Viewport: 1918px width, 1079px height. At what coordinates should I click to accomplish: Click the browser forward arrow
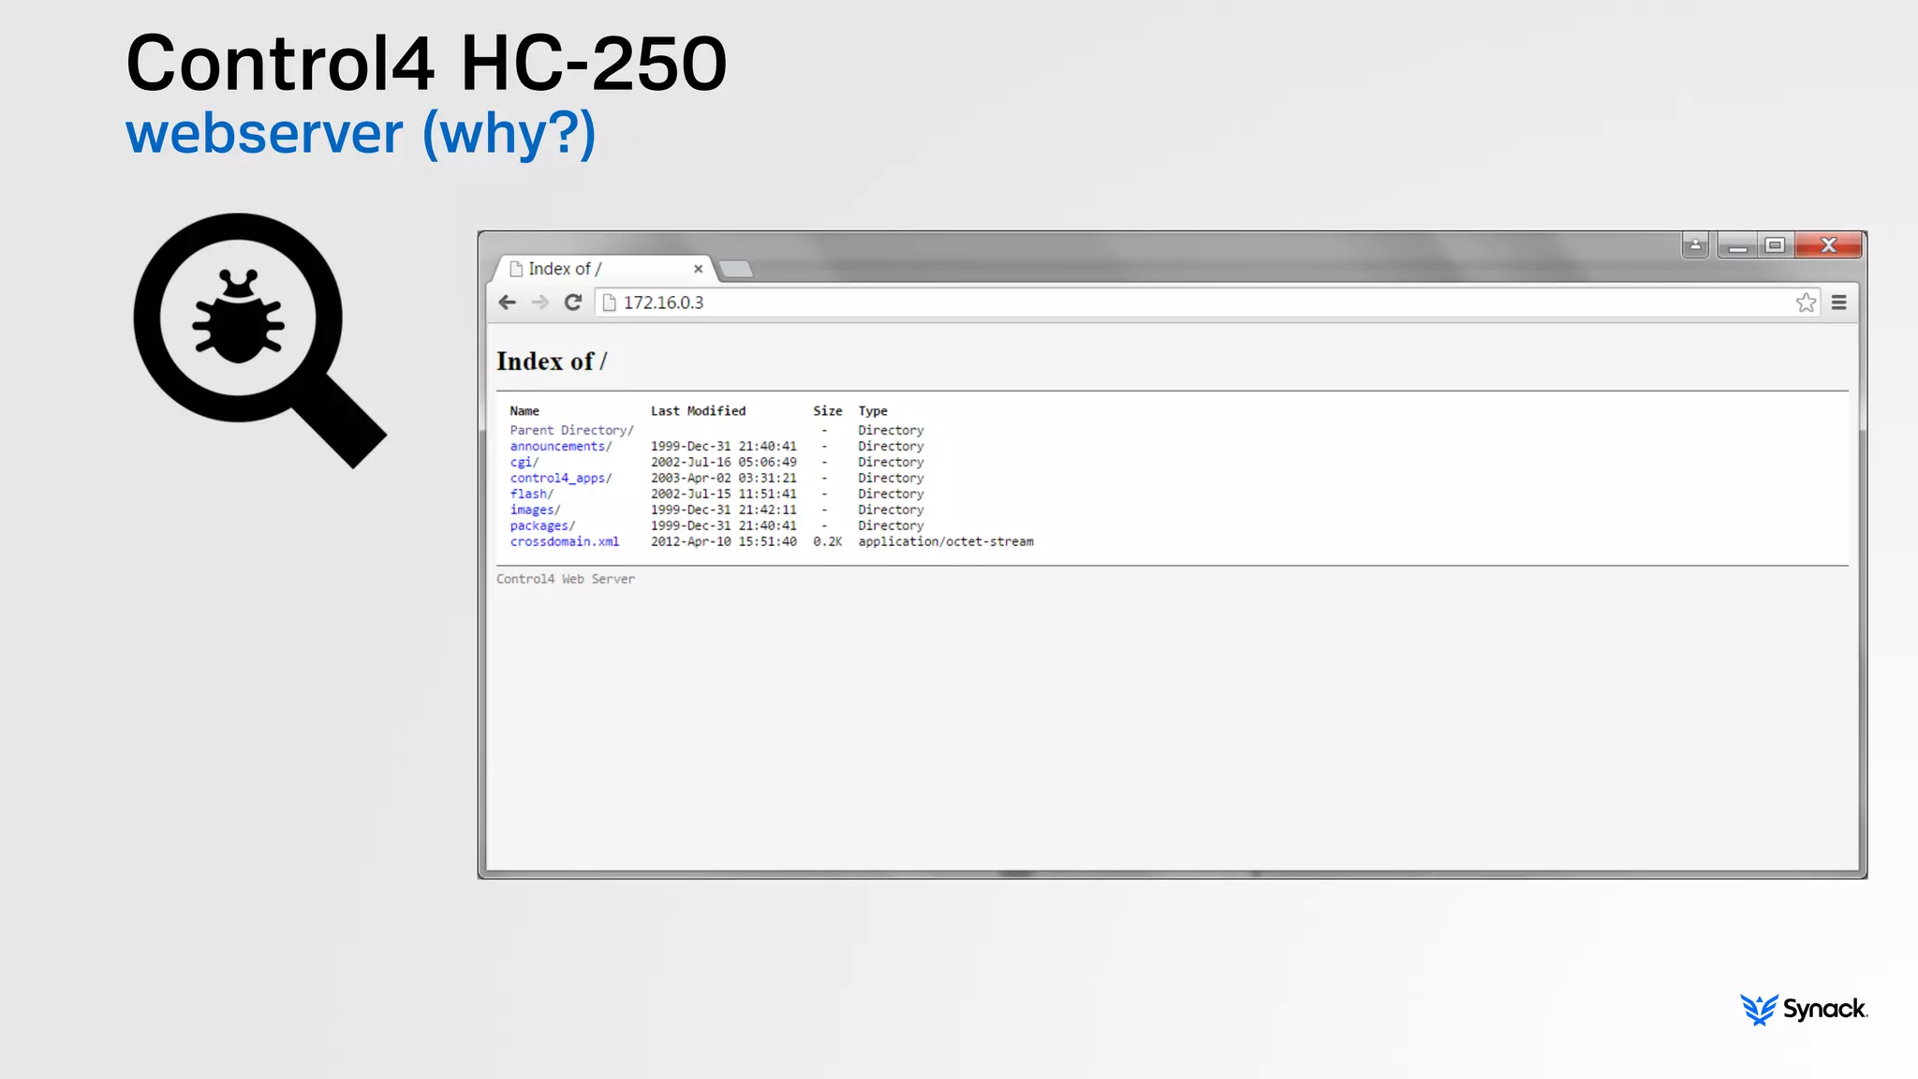(x=540, y=303)
